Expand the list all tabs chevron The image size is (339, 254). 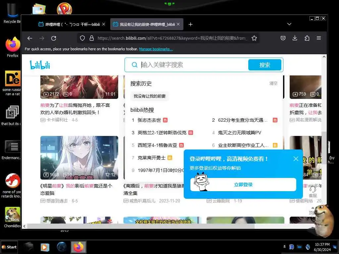[x=289, y=24]
